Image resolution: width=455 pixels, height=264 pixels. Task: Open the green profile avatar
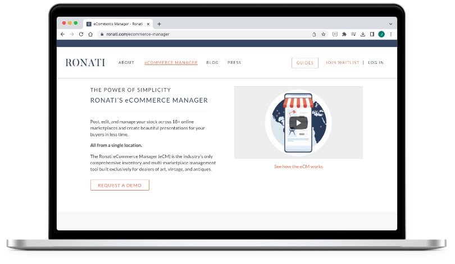pyautogui.click(x=381, y=34)
